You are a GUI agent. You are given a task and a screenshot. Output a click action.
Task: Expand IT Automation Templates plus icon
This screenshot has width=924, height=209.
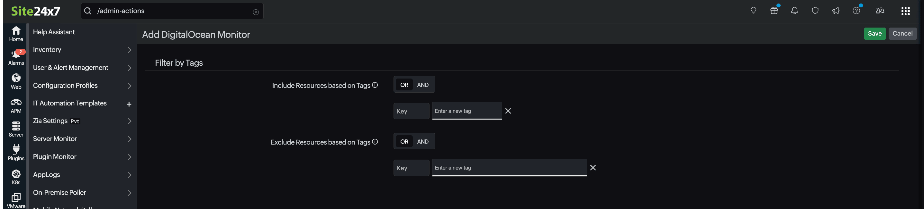tap(129, 104)
